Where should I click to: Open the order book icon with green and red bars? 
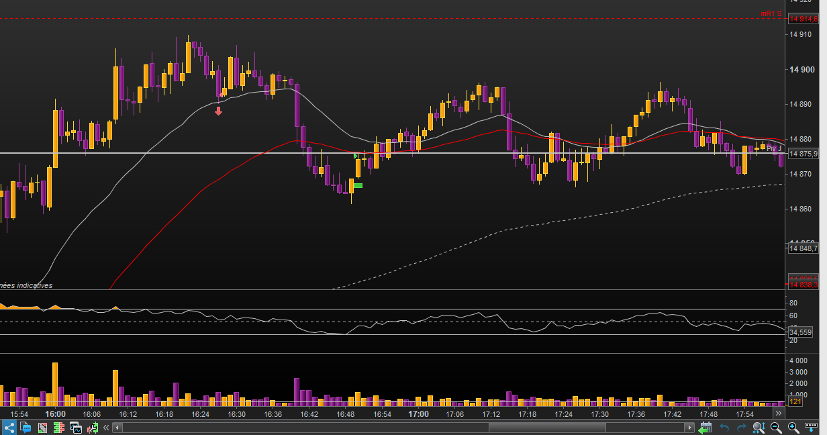pos(59,427)
